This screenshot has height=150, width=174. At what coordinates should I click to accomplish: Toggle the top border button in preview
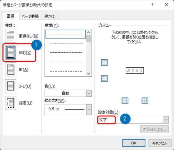[104, 62]
